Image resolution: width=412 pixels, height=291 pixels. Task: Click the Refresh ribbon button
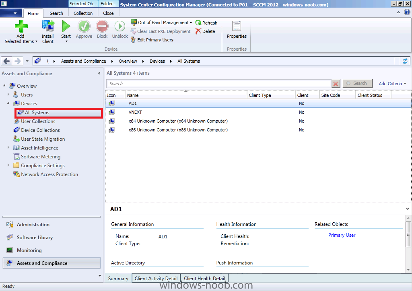pos(206,23)
